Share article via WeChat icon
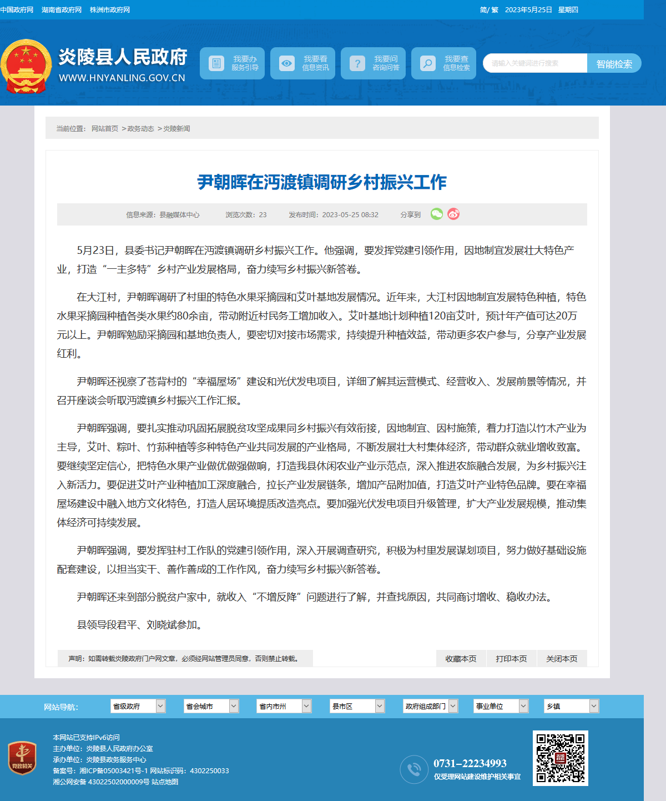 (437, 214)
